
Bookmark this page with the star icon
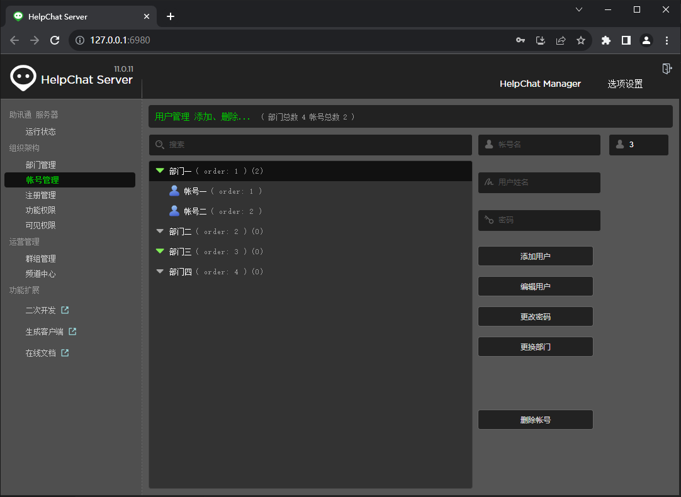tap(581, 40)
